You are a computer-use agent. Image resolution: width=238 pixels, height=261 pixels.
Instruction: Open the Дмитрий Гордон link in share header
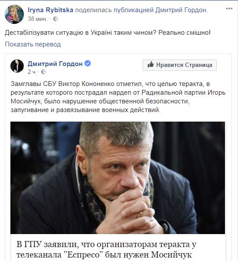182,10
